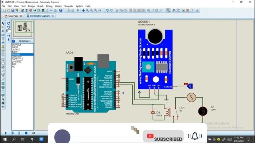
Task: Zoom to area with the fourth magnifier icon
Action: click(x=100, y=10)
